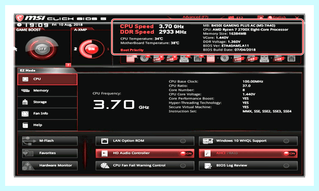Open the Fan Info section
This screenshot has width=319, height=191.
pyautogui.click(x=47, y=113)
